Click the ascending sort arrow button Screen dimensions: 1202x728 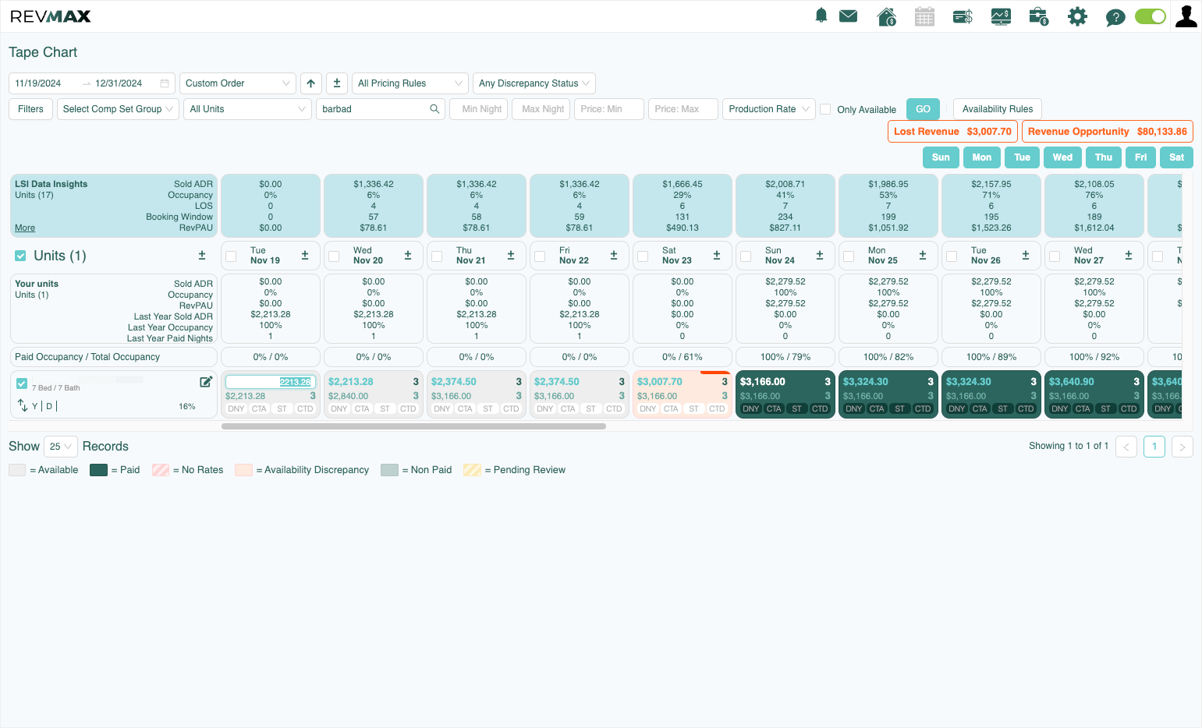pos(311,83)
